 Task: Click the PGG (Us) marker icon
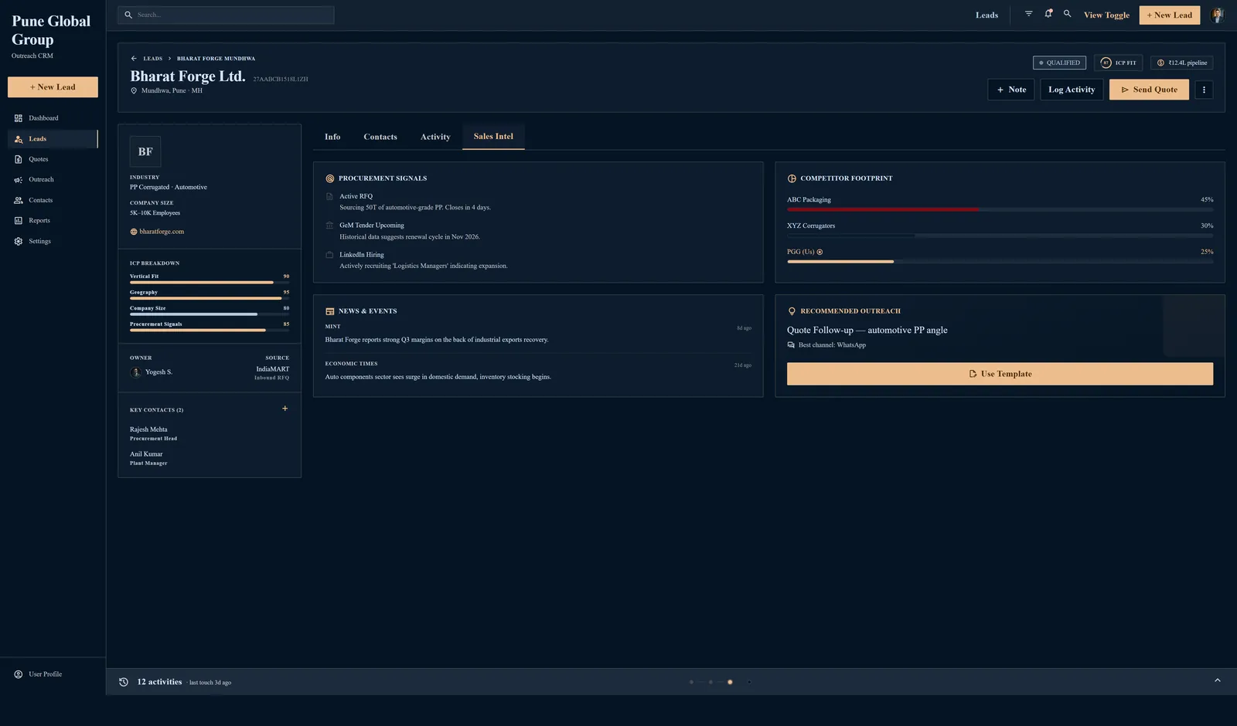[x=820, y=252]
